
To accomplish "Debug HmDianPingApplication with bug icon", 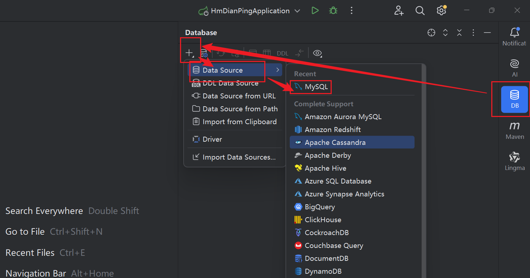I will [x=333, y=11].
